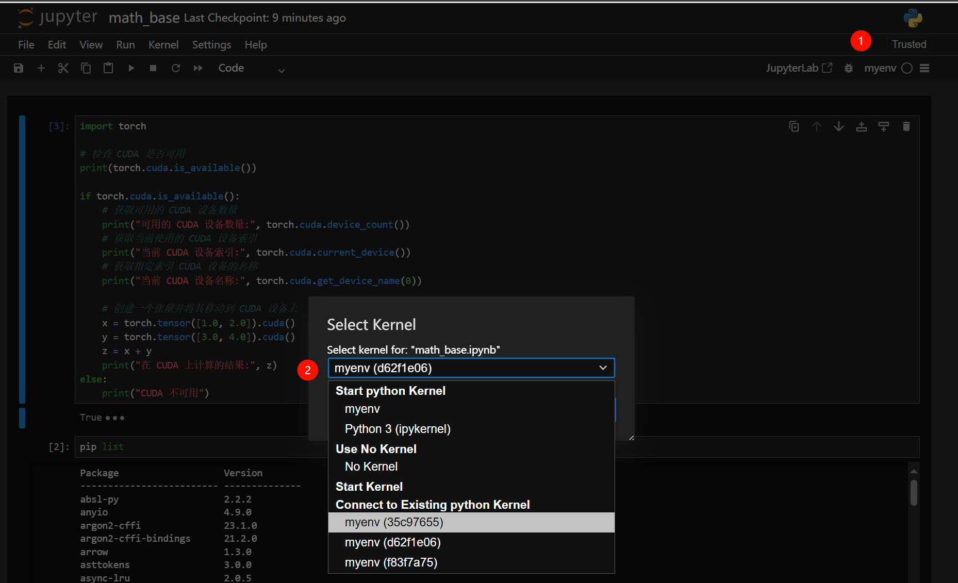Open the Code cell type dropdown
Screen dimensions: 958x583
coord(251,68)
